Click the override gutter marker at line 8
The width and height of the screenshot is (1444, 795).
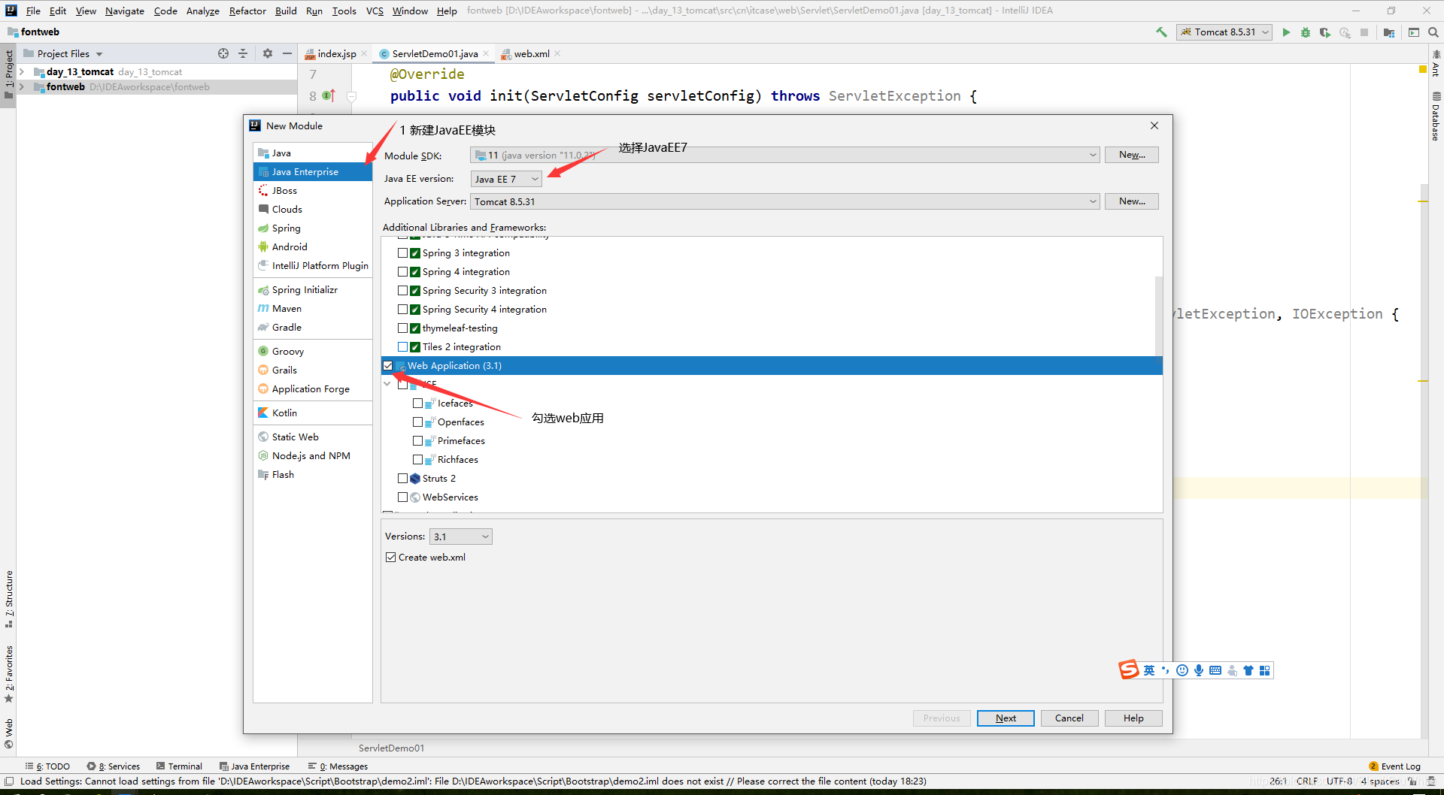pyautogui.click(x=329, y=96)
